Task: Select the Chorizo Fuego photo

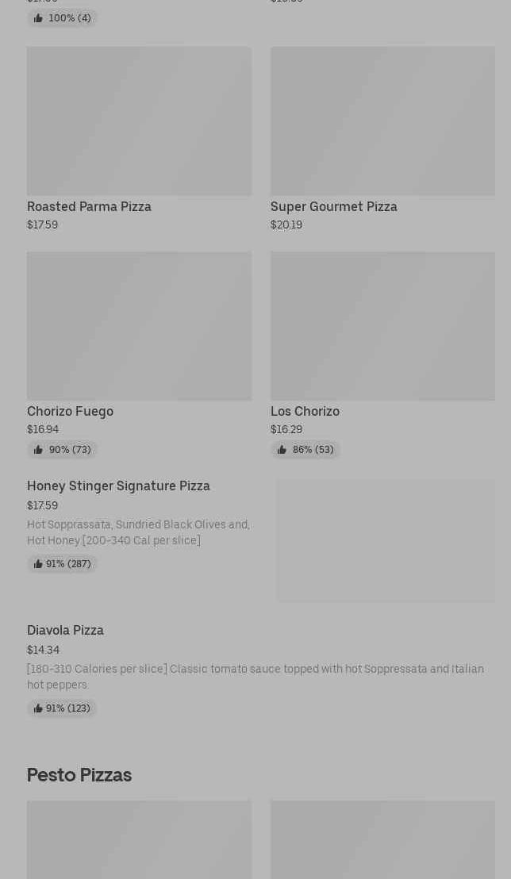Action: click(139, 326)
